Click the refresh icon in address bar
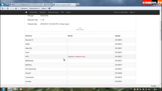This screenshot has width=162, height=91. click(49, 5)
